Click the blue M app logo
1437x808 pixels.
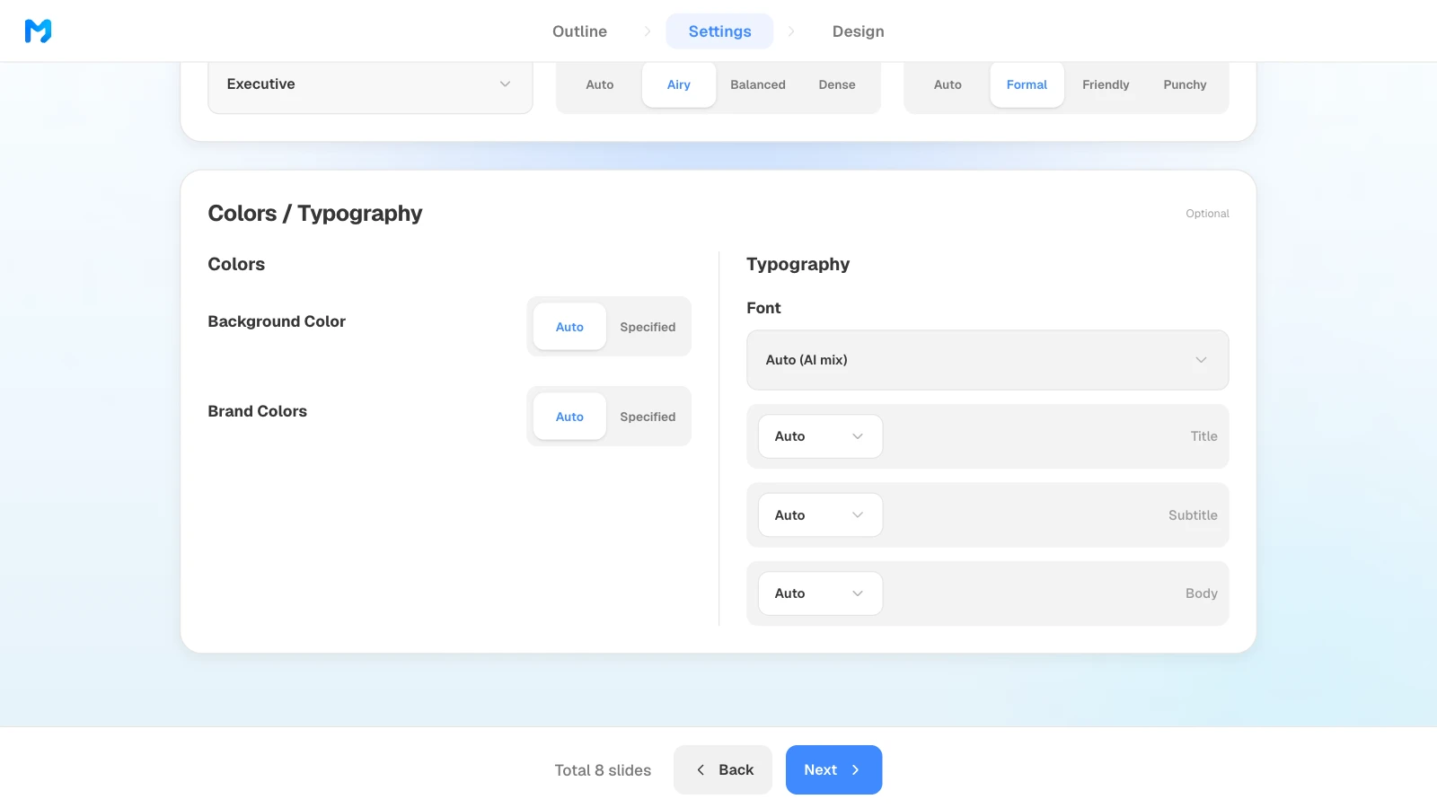click(38, 31)
